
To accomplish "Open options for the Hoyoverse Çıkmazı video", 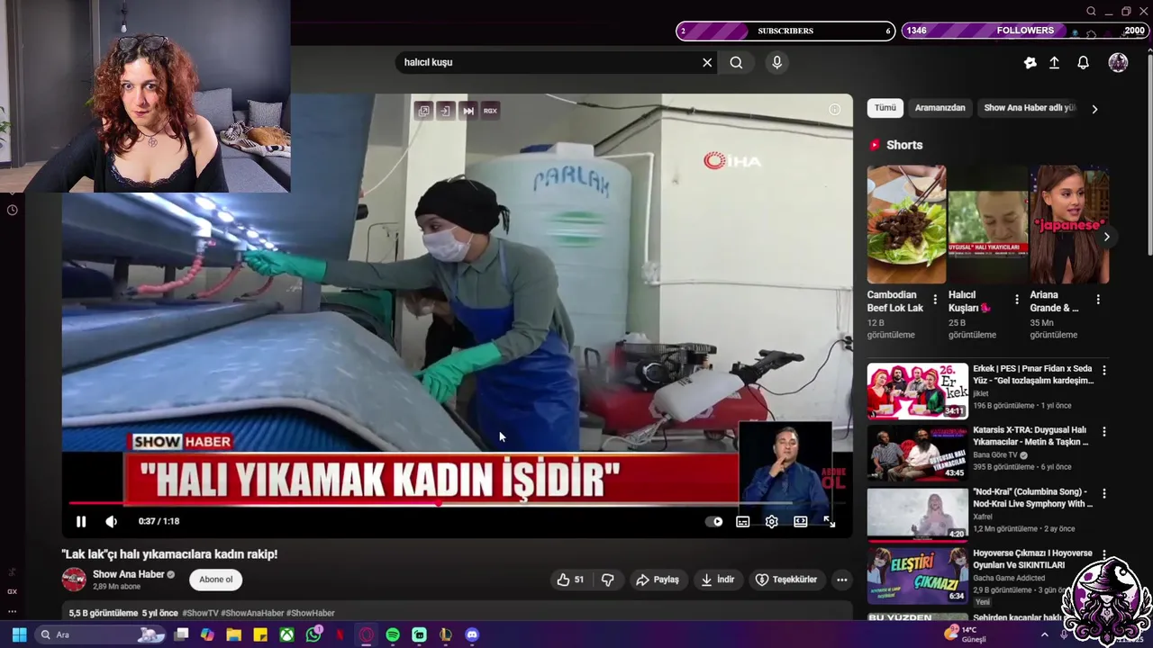I will click(1104, 555).
